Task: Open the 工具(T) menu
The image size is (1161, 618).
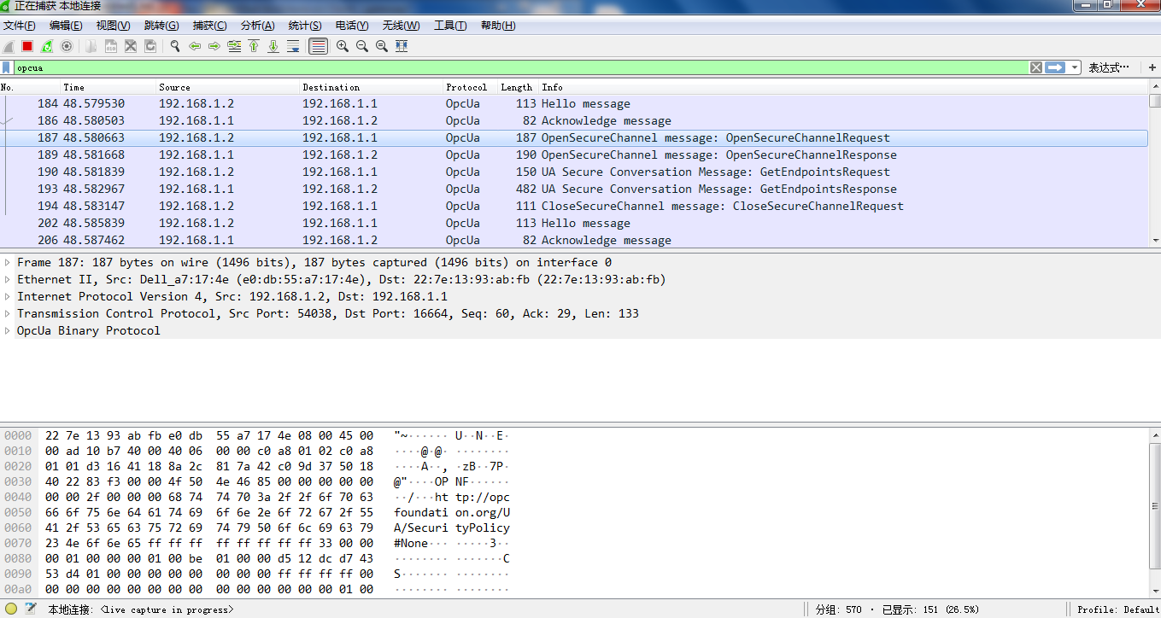Action: point(450,26)
